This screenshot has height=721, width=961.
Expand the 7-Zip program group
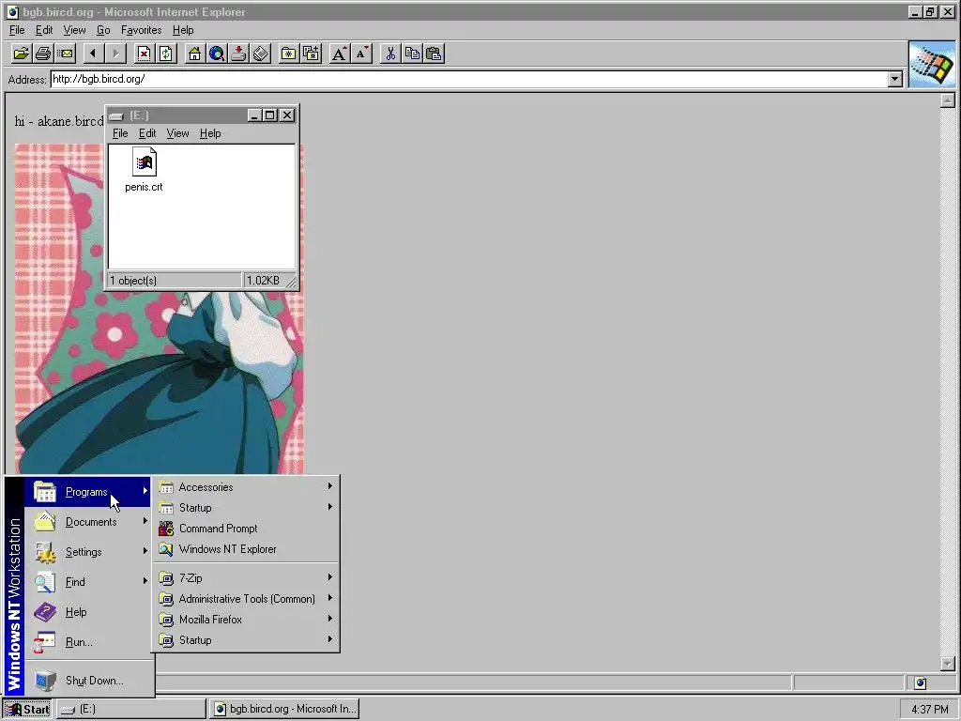[x=246, y=577]
